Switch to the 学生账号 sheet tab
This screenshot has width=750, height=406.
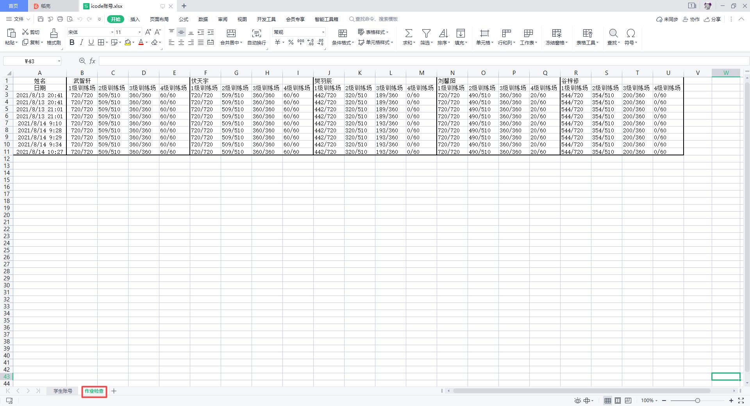coord(63,391)
